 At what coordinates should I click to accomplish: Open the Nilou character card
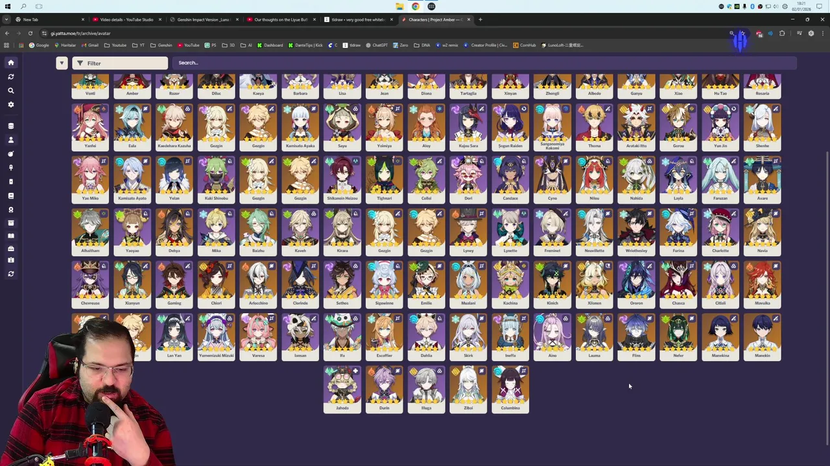tap(595, 179)
